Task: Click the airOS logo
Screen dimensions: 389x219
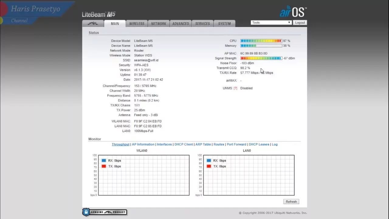Action: [293, 12]
